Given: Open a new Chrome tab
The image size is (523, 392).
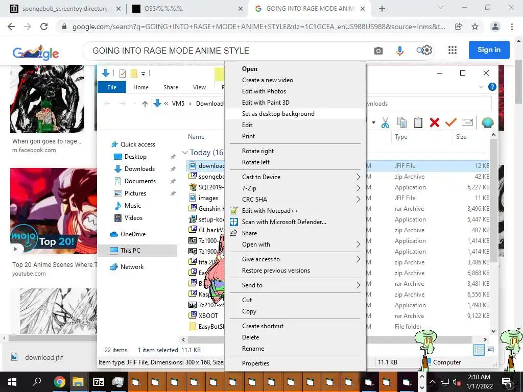Looking at the screenshot, I should tap(382, 9).
